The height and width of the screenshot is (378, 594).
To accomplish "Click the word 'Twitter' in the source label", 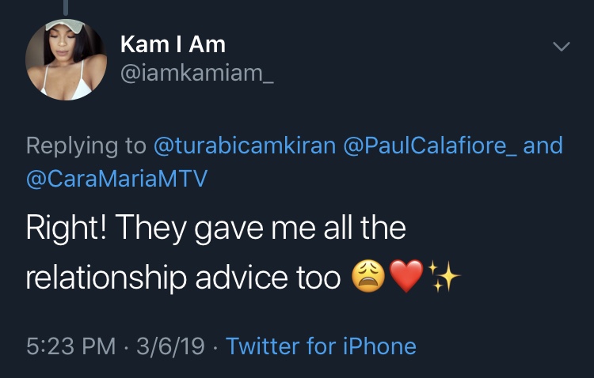I will tap(262, 346).
